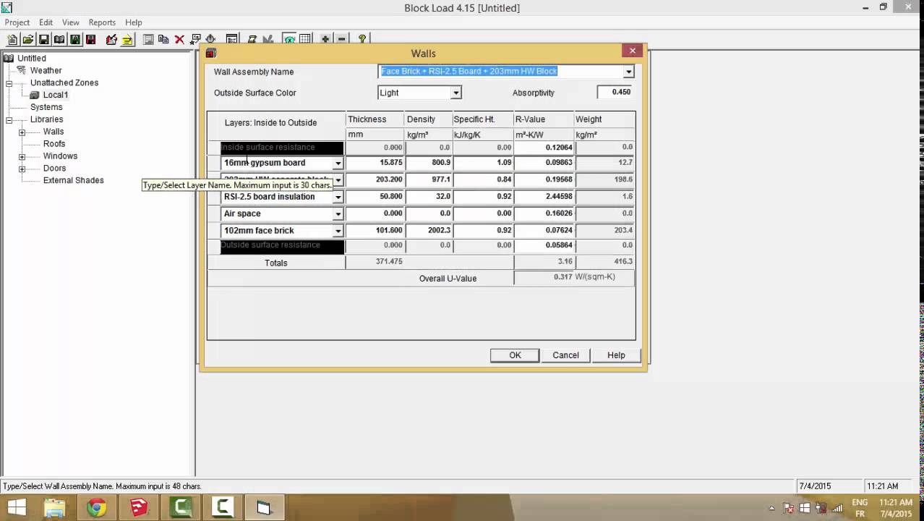The height and width of the screenshot is (521, 924).
Task: Click the Local1 zone icon
Action: click(34, 95)
